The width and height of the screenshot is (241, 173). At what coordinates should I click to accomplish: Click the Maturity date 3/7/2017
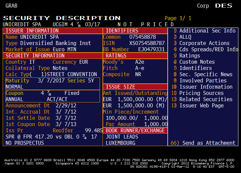tap(51, 80)
